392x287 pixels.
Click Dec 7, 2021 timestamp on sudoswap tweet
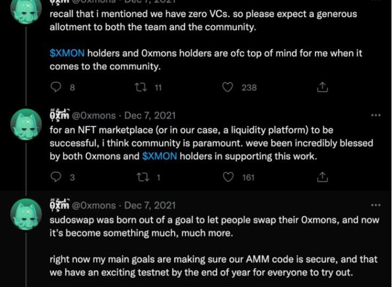[150, 206]
